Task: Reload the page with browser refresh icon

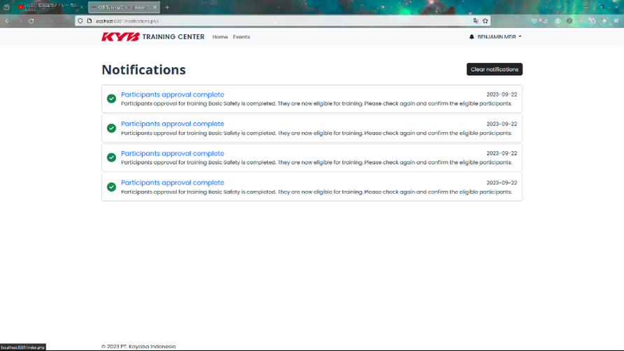Action: (31, 21)
